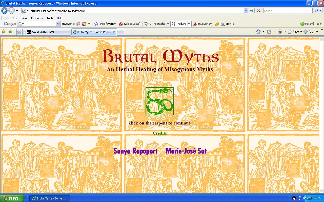The width and height of the screenshot is (324, 202).
Task: Open the Help menu
Action: click(59, 18)
